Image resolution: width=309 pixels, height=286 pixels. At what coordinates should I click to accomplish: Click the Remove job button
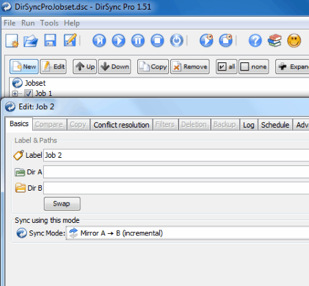point(190,67)
